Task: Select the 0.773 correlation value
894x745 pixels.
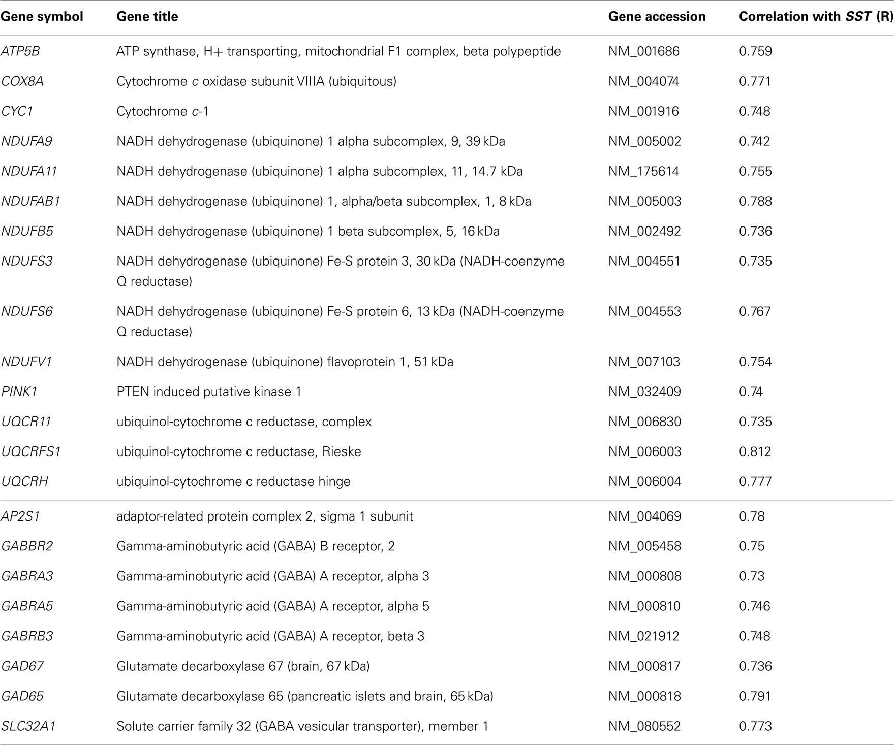Action: pyautogui.click(x=756, y=726)
